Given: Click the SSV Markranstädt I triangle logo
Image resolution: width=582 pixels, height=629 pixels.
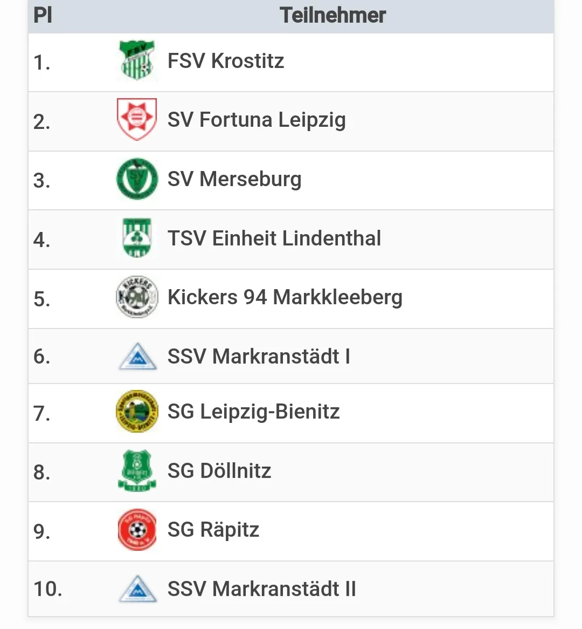Looking at the screenshot, I should (137, 356).
